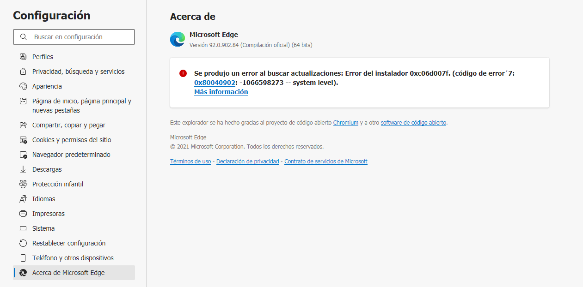Go to Protección infantil

click(x=74, y=184)
